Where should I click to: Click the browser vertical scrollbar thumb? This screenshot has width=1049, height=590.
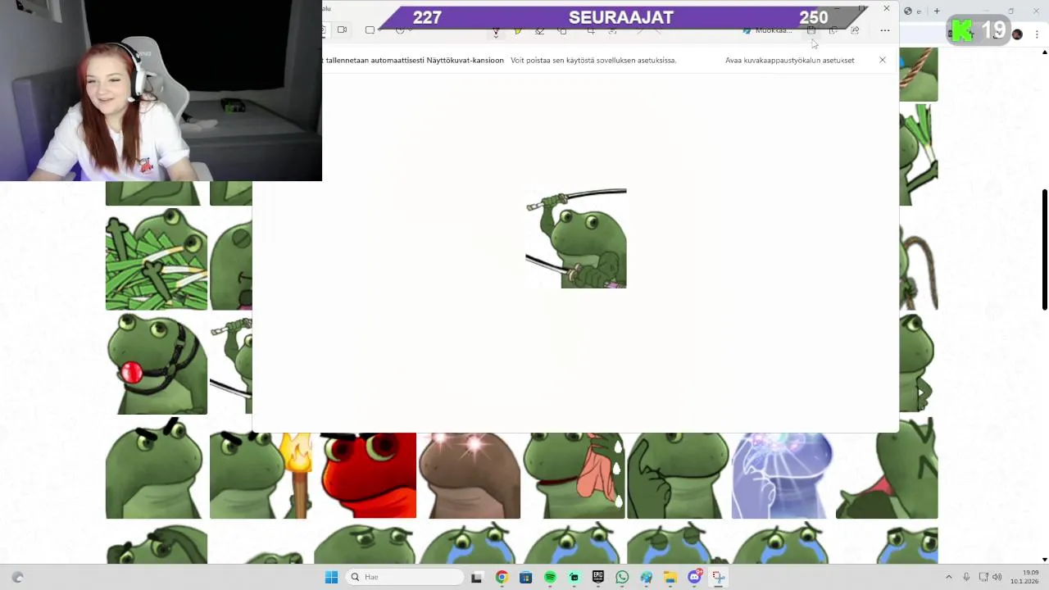click(x=1045, y=250)
